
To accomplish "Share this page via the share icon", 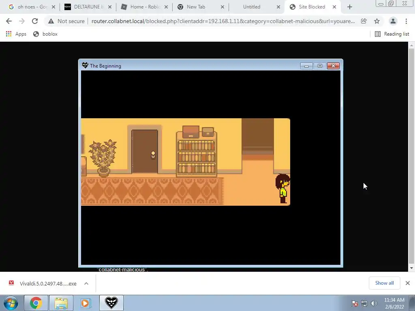I will [364, 21].
